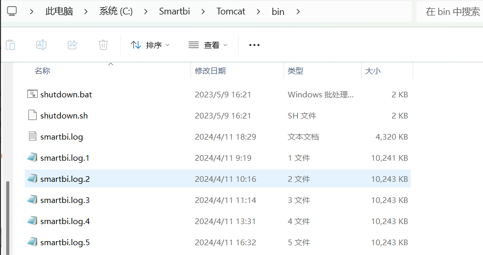Select file name smartbi.log.1
Viewport: 483px width, 255px height.
(65, 158)
